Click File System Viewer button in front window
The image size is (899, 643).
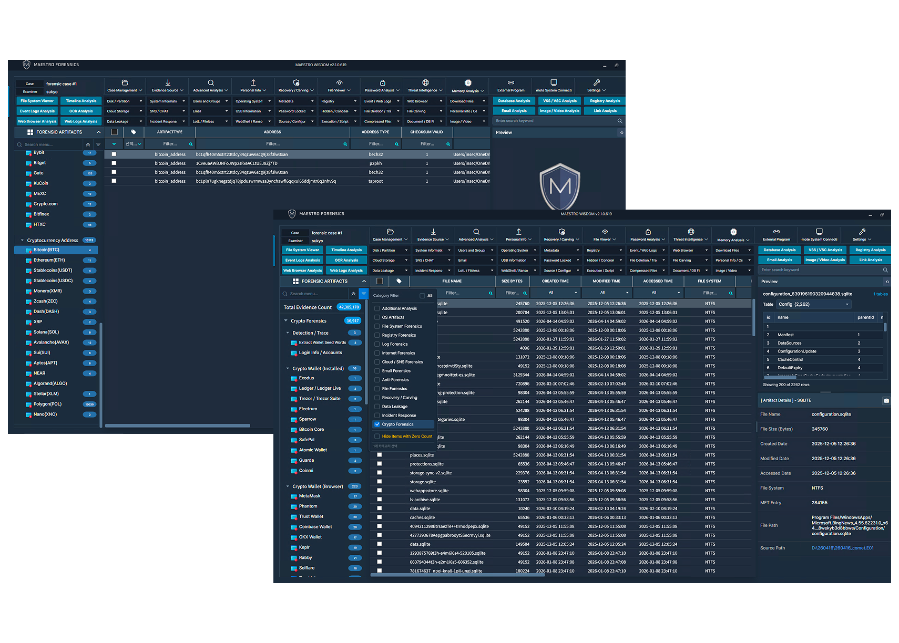pyautogui.click(x=302, y=250)
